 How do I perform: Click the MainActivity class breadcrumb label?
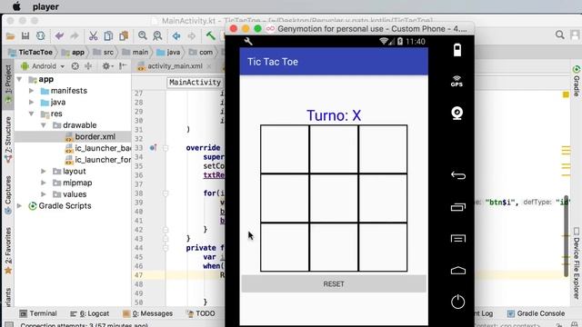click(x=195, y=83)
